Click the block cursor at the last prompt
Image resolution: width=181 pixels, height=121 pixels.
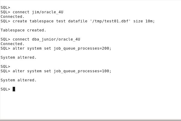(x=14, y=89)
